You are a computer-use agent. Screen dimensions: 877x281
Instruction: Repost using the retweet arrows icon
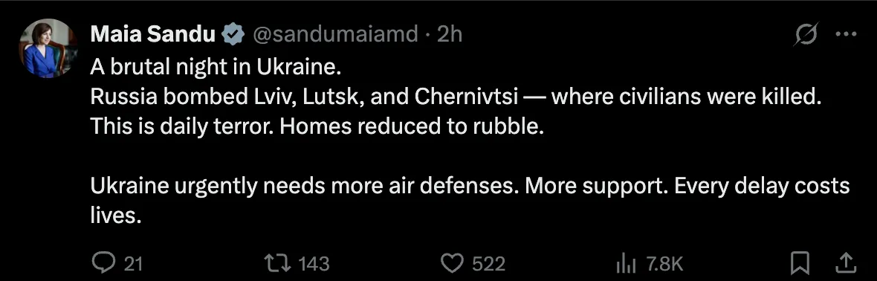click(x=277, y=262)
